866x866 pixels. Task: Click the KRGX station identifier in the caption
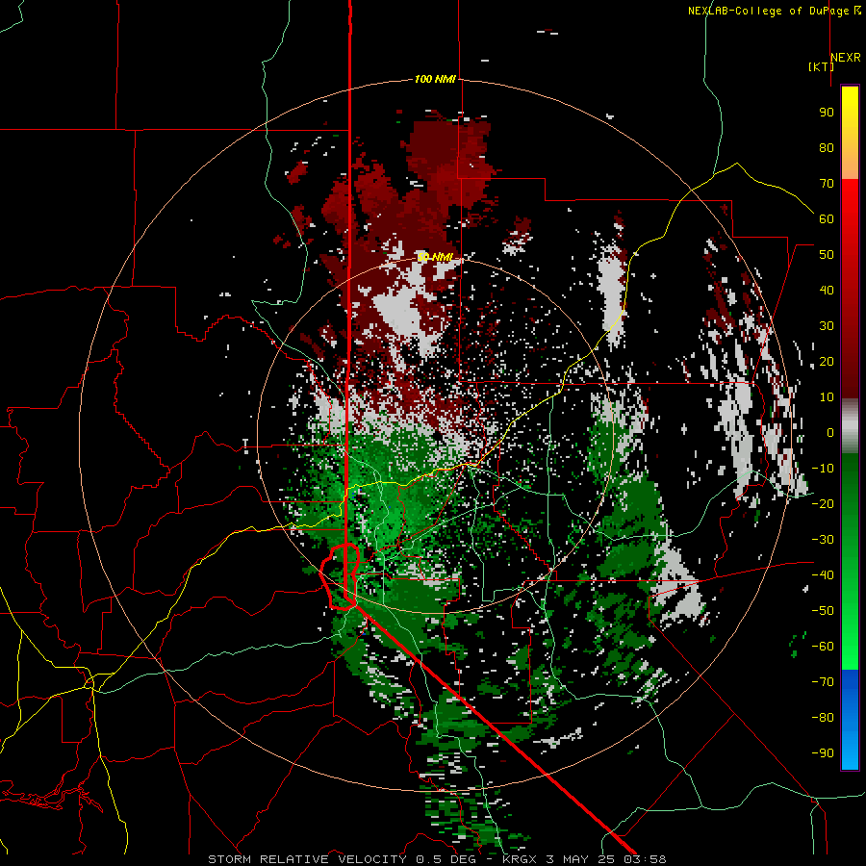coord(521,859)
